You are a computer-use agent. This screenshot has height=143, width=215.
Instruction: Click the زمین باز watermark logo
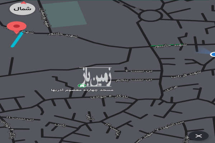click(x=97, y=77)
